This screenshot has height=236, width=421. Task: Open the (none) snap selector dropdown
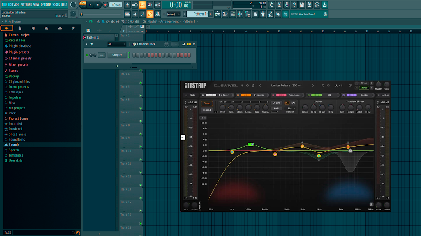point(173,14)
